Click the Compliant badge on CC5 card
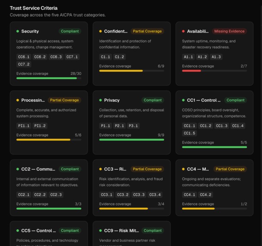This screenshot has height=246, width=262. tap(70, 231)
